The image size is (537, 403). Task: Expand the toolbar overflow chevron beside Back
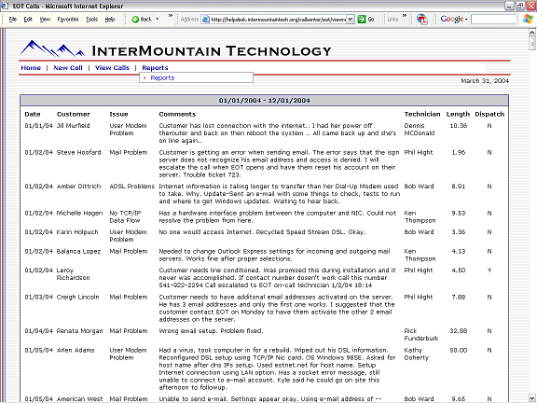[x=171, y=16]
